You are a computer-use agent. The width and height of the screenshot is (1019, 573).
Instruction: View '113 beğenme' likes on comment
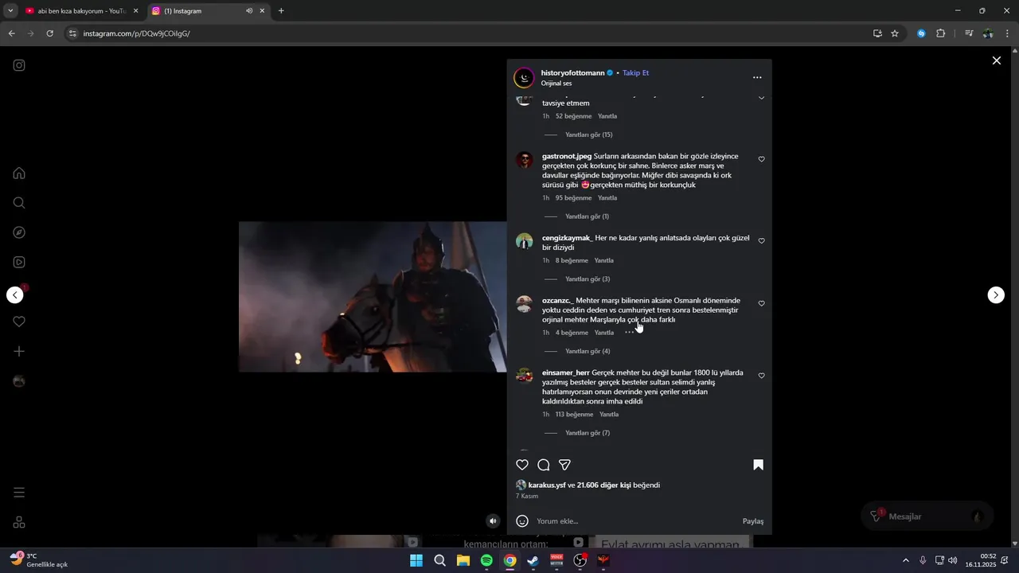tap(575, 415)
